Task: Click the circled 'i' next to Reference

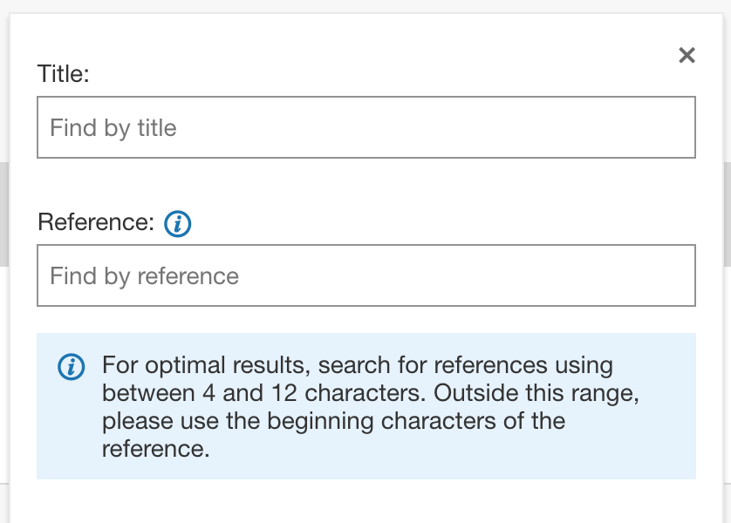Action: pyautogui.click(x=178, y=224)
